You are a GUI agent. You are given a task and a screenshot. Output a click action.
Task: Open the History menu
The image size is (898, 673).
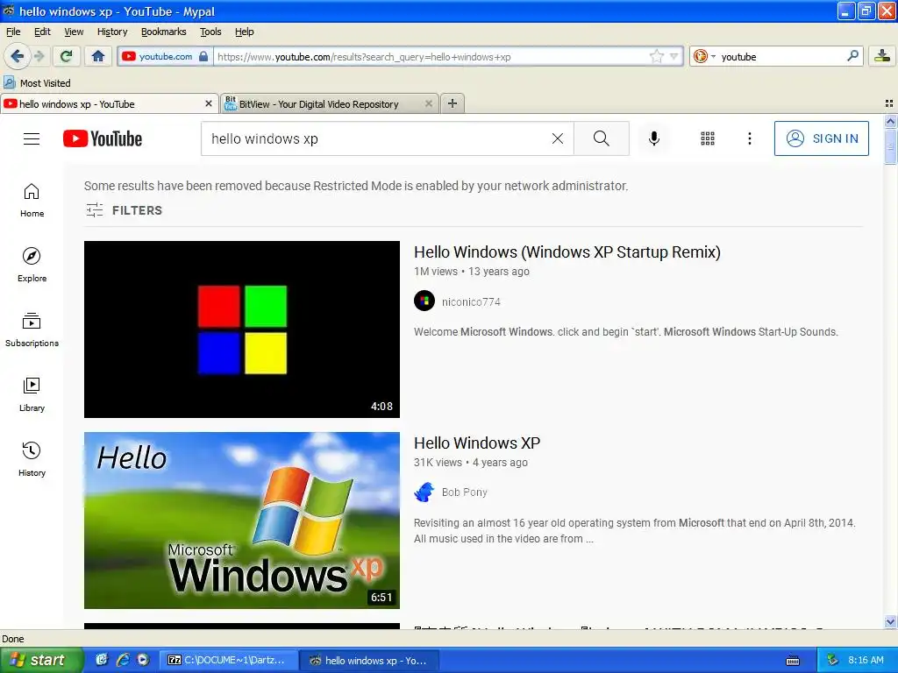coord(112,32)
